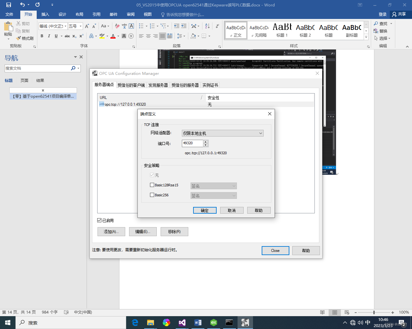Toggle Italic formatting in ribbon
The width and height of the screenshot is (412, 329).
tap(49, 36)
